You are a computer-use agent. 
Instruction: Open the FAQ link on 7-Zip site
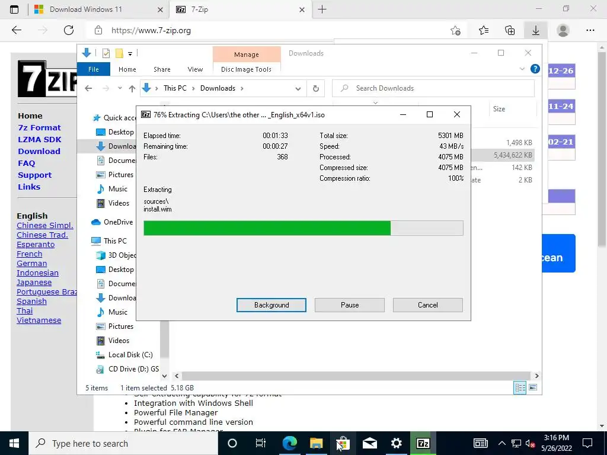26,164
